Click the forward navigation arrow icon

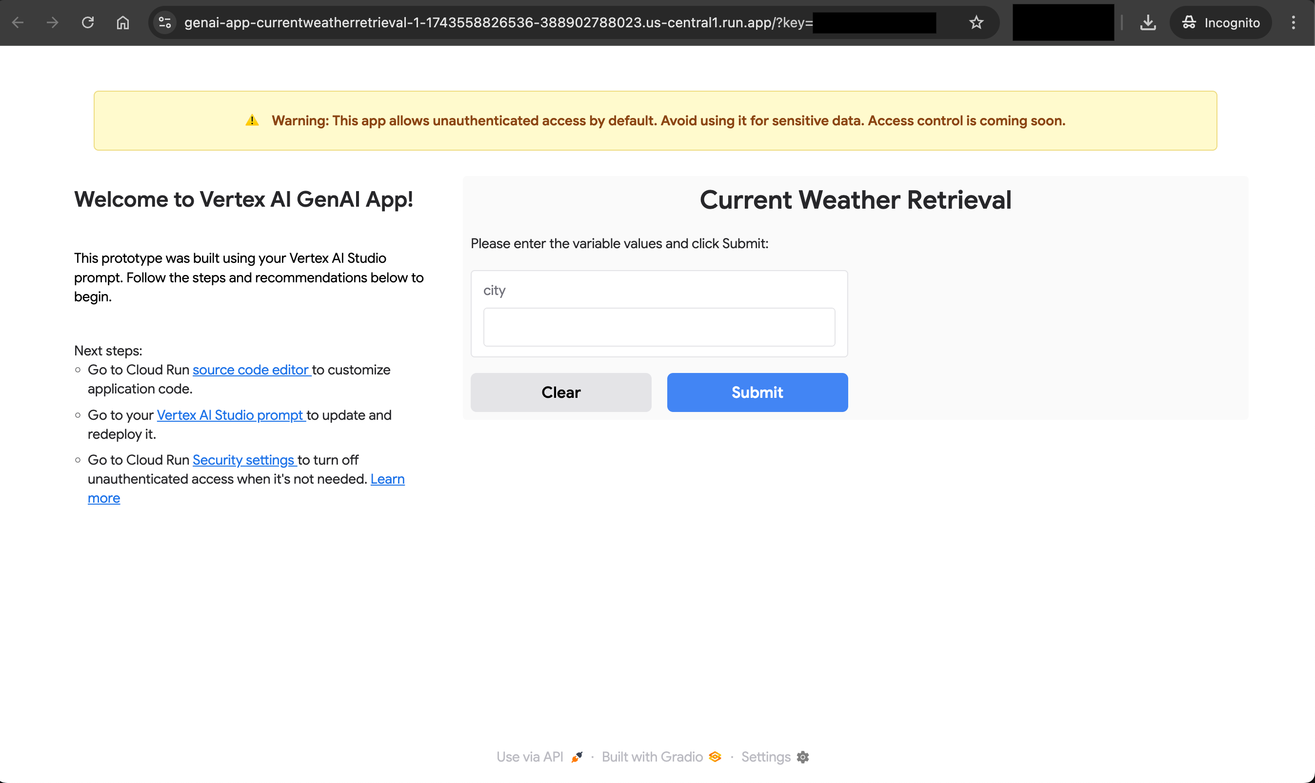52,22
